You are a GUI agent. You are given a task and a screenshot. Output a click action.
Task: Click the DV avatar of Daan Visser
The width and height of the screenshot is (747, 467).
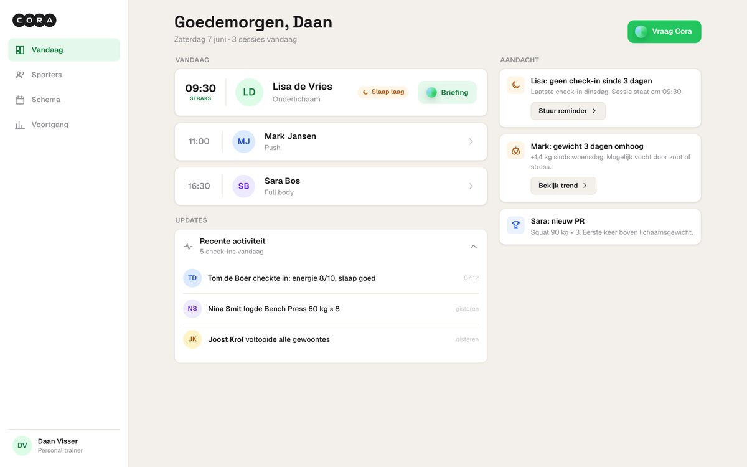[22, 446]
